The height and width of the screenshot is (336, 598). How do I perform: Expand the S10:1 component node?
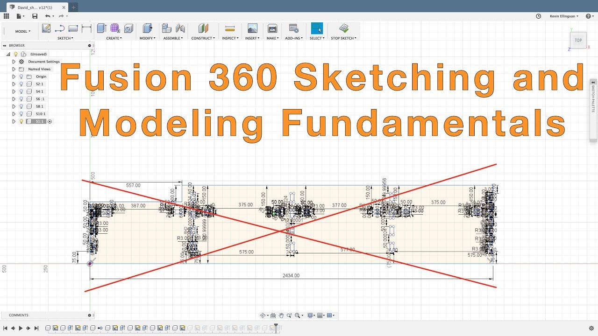pos(14,114)
